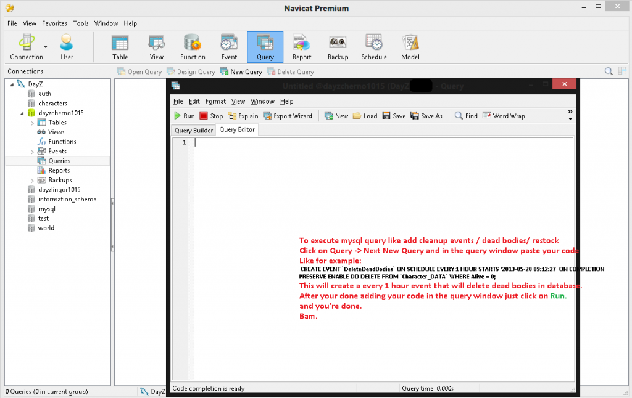
Task: Open the Favorites menu
Action: point(54,23)
